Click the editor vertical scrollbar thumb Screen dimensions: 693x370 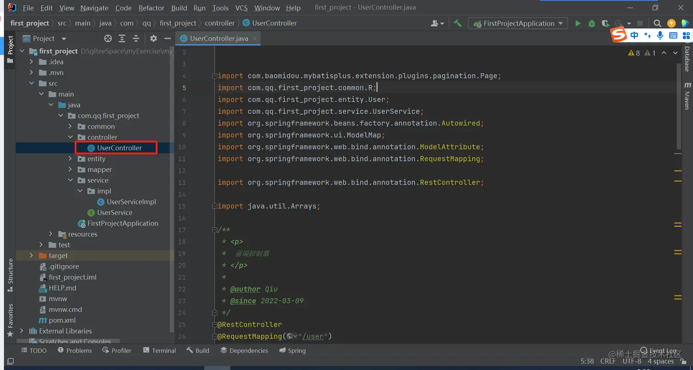point(678,106)
